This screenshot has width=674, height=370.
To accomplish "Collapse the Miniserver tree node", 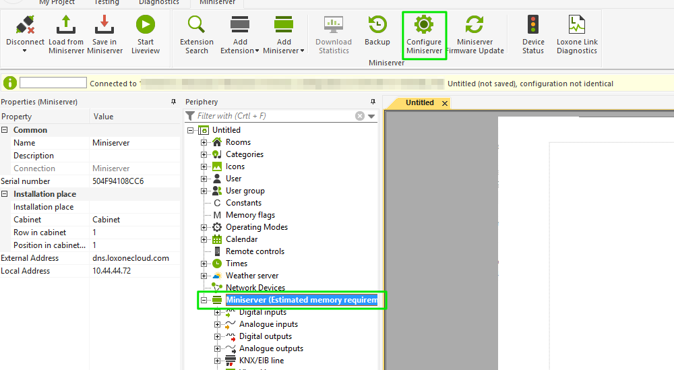I will click(x=204, y=300).
